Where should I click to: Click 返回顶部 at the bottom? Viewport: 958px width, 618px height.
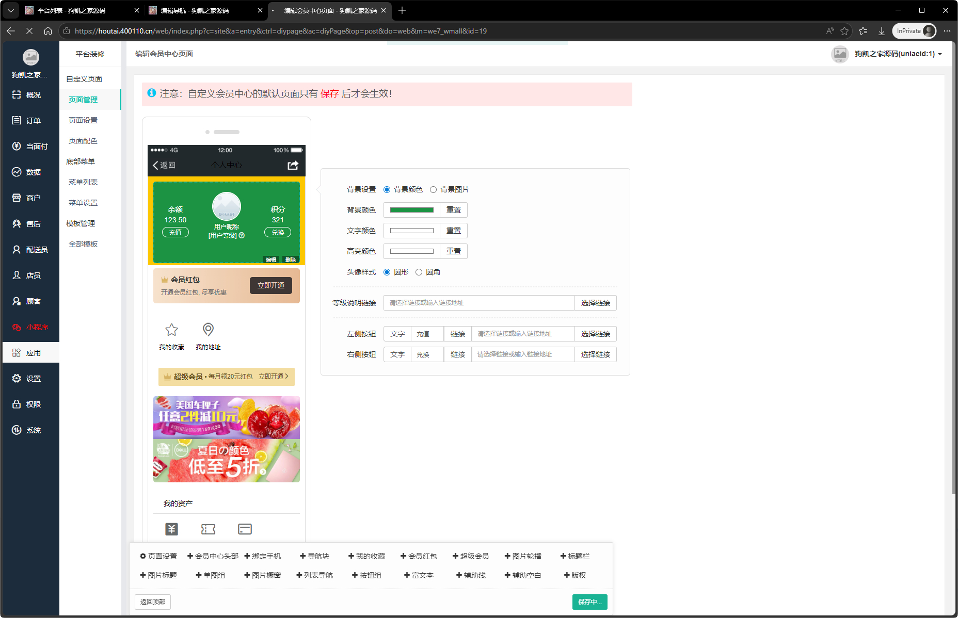click(x=152, y=602)
